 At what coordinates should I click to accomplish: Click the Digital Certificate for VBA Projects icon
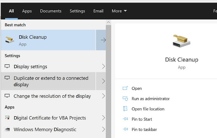(x=7, y=118)
